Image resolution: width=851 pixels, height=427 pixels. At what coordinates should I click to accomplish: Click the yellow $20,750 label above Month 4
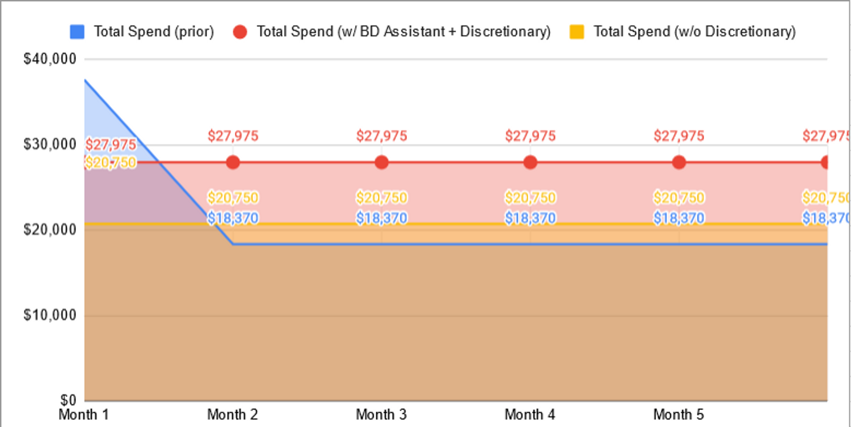(x=530, y=198)
